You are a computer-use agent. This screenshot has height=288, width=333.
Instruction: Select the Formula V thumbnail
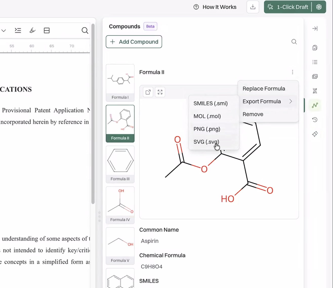[x=120, y=246]
